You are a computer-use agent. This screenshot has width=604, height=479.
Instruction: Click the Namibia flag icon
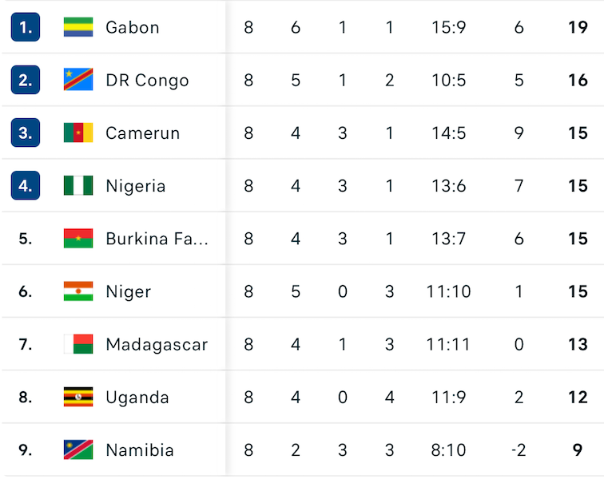[x=78, y=449]
